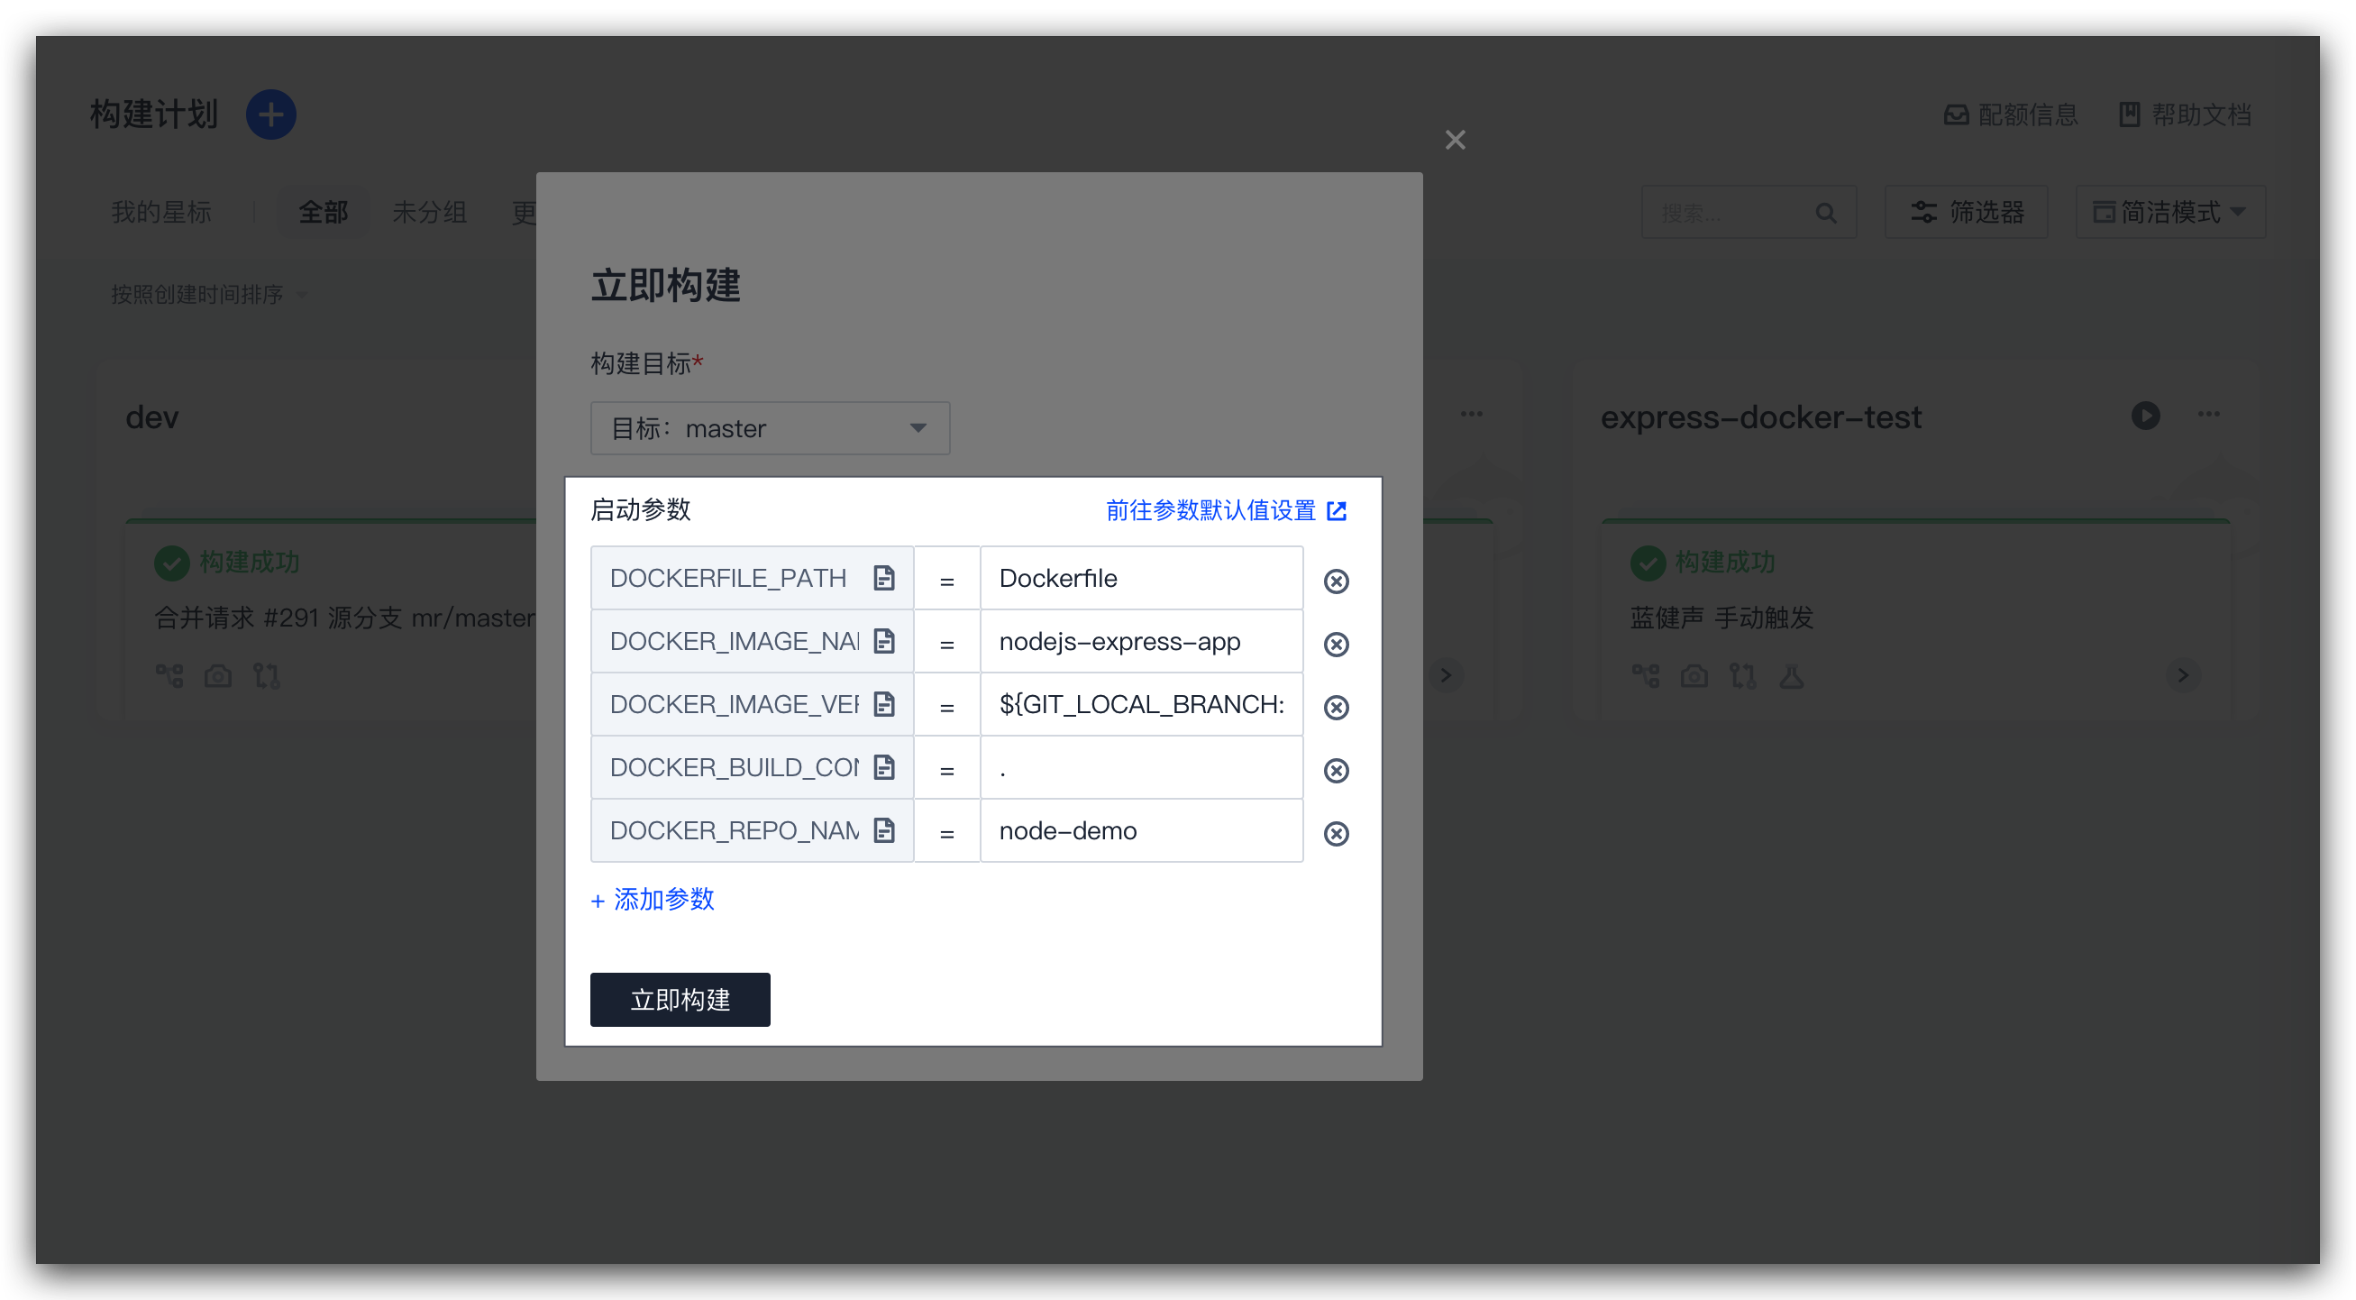Click the DOCKERFILE_PATH name field
Image resolution: width=2356 pixels, height=1300 pixels.
pyautogui.click(x=752, y=578)
